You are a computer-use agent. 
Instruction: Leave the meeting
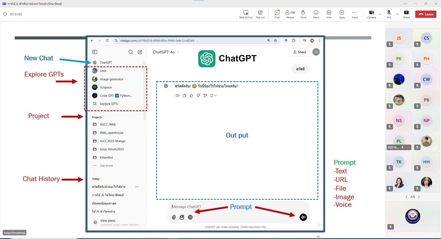click(x=426, y=14)
